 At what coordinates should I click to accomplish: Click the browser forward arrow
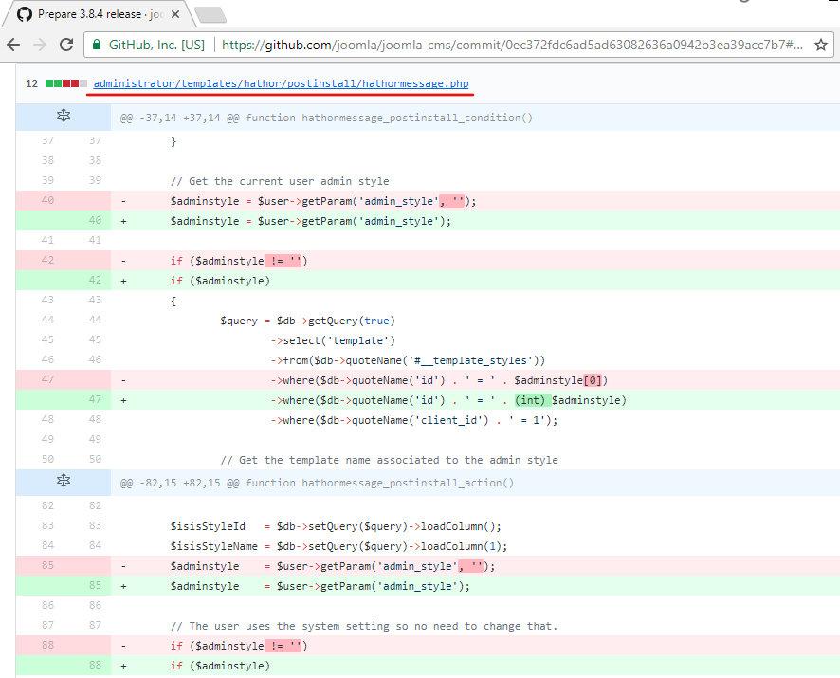click(x=40, y=45)
